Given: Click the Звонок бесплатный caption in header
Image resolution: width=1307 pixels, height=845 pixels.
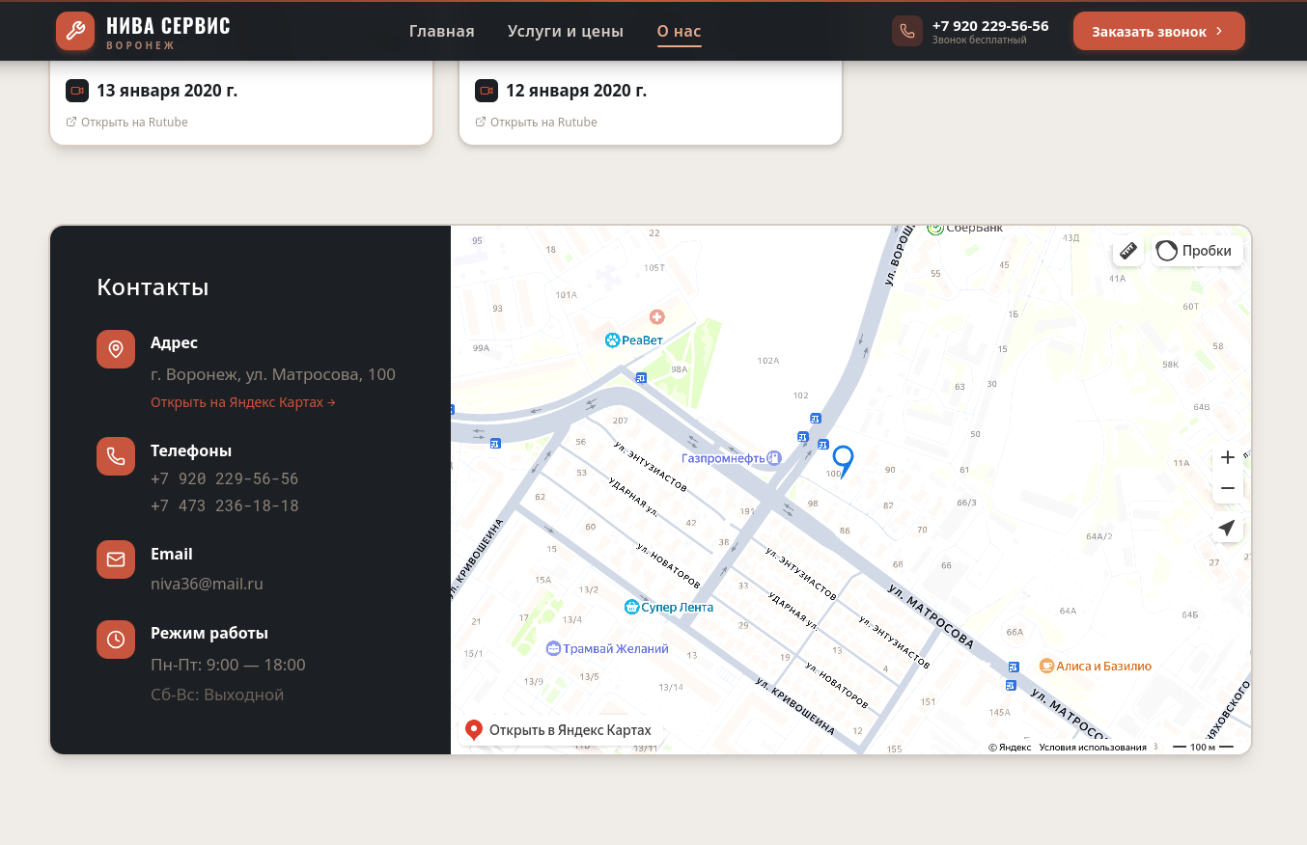Looking at the screenshot, I should pyautogui.click(x=980, y=41).
